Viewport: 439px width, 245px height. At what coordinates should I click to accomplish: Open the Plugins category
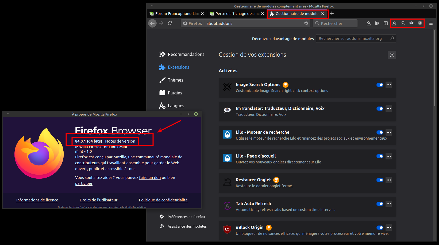tap(171, 93)
